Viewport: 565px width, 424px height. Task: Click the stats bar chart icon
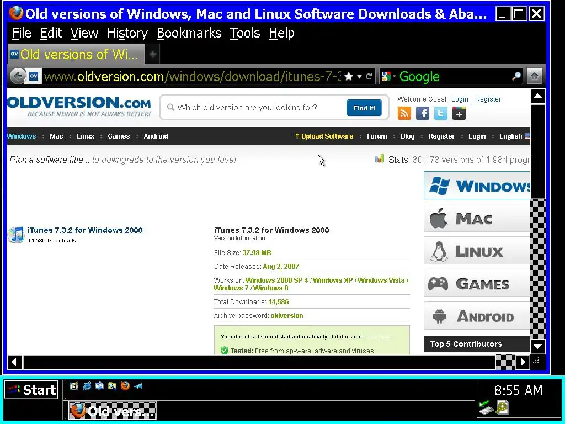(x=380, y=158)
